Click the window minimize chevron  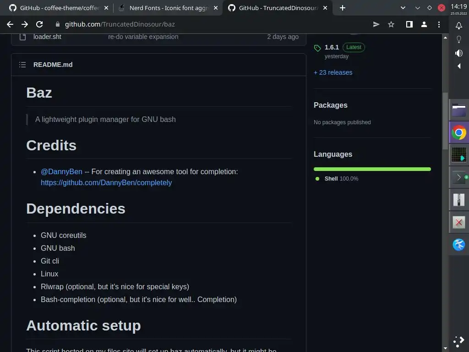(418, 8)
